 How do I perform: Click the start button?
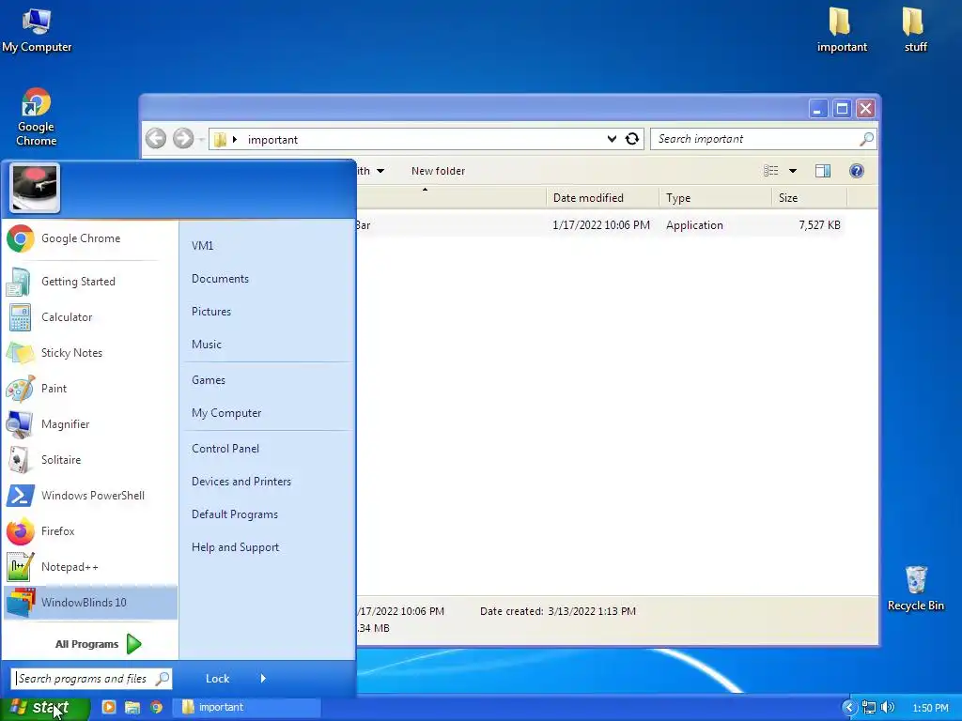44,708
